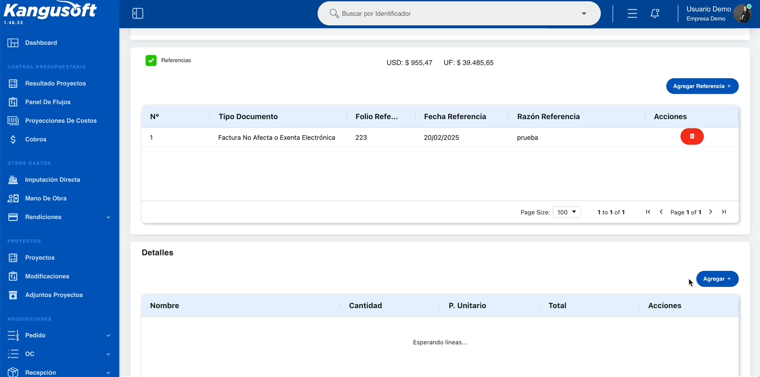Open the Page Size 100 dropdown
The height and width of the screenshot is (377, 760).
567,212
